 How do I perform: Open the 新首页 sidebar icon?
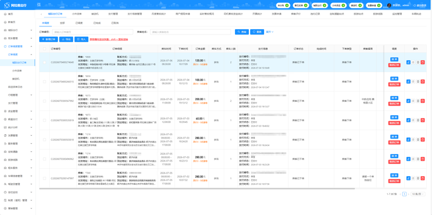pyautogui.click(x=5, y=22)
